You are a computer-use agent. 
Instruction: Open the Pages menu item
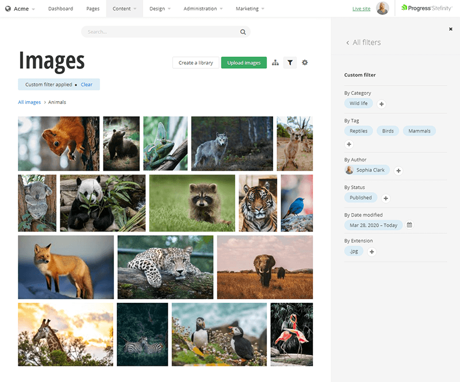coord(93,9)
